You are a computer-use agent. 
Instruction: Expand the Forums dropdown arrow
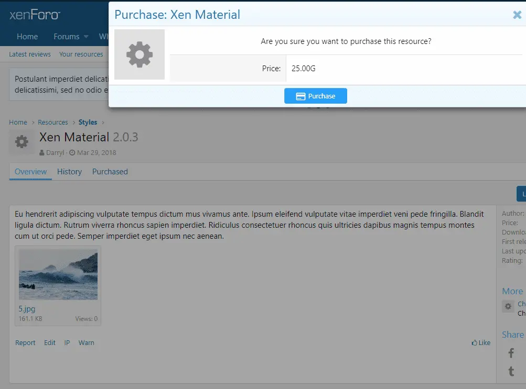click(x=86, y=37)
